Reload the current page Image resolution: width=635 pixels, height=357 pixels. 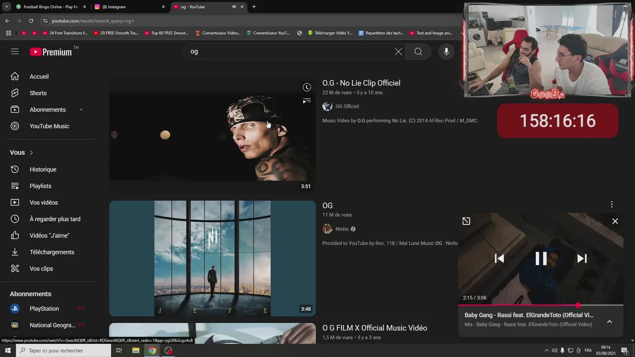pyautogui.click(x=31, y=21)
